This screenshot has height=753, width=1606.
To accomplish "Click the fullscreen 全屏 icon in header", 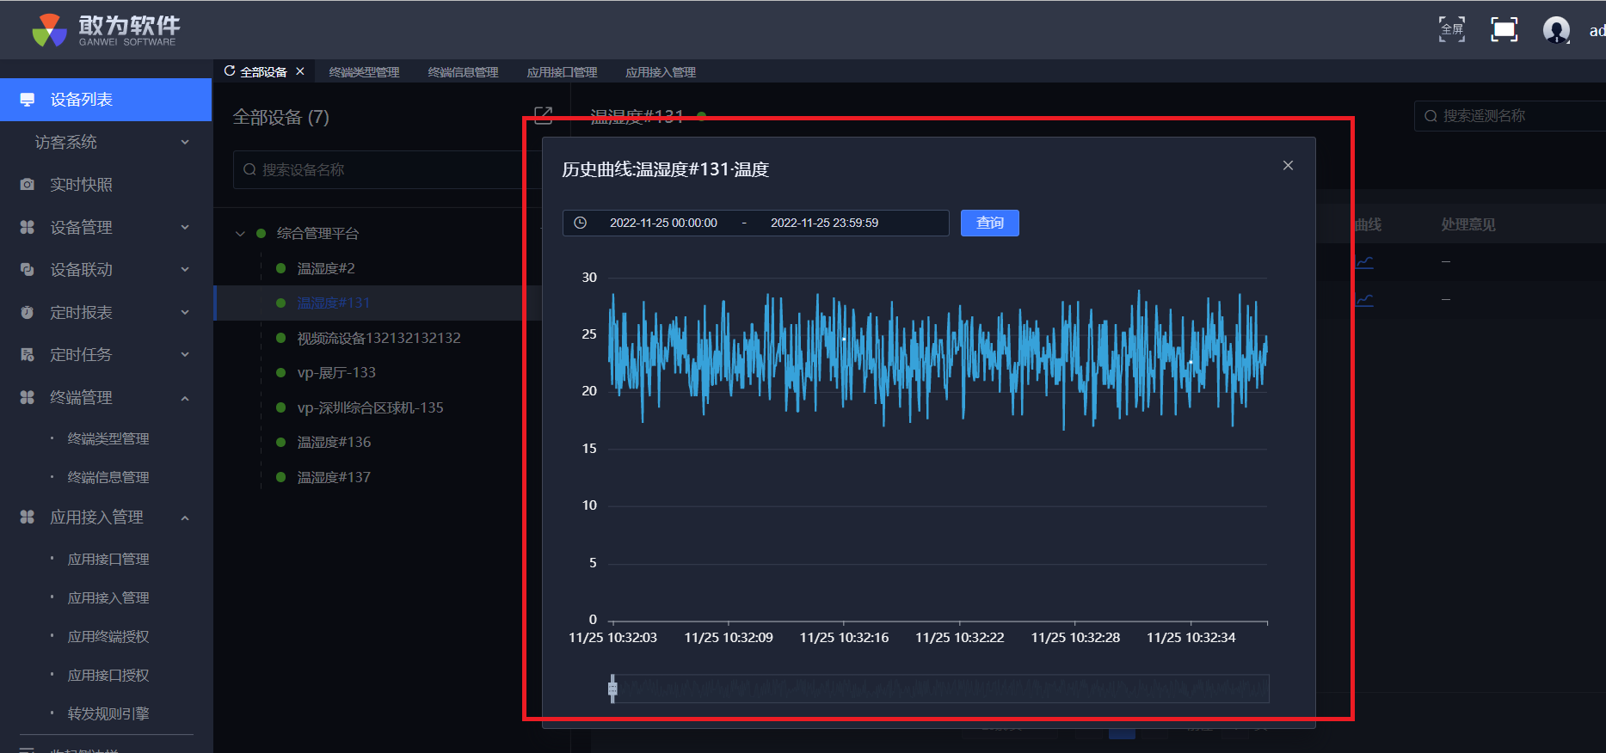I will (x=1451, y=29).
